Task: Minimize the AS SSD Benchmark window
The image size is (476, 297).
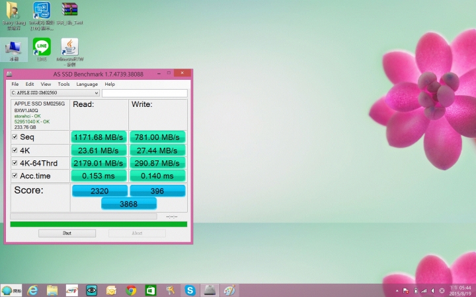Action: point(159,73)
